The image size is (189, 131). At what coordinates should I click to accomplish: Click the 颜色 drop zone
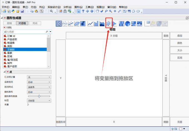click(x=180, y=43)
